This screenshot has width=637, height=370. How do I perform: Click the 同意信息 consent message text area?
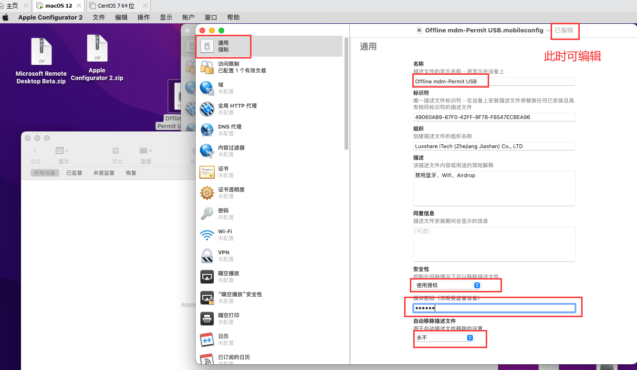(x=494, y=244)
